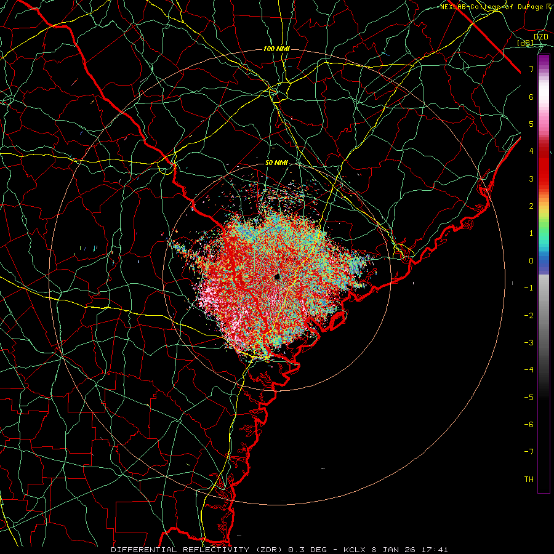Viewport: 554px width, 554px height.
Task: Click the -6 dB value on the color scale
Action: (x=529, y=425)
